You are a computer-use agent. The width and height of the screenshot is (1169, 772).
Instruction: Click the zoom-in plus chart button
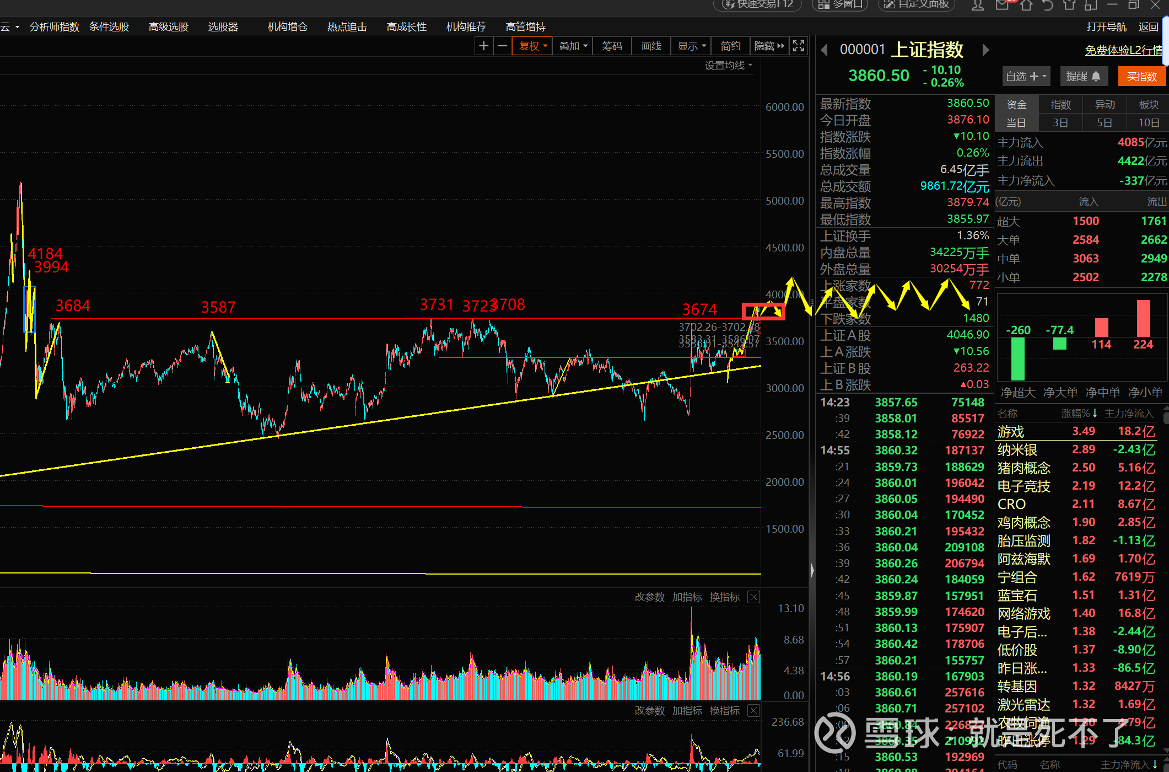(483, 46)
